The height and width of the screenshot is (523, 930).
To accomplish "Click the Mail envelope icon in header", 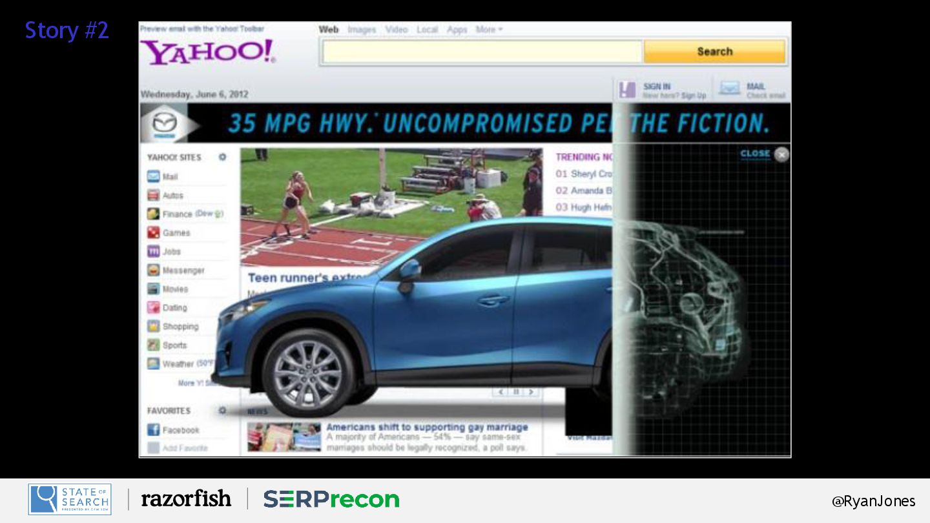I will [730, 88].
